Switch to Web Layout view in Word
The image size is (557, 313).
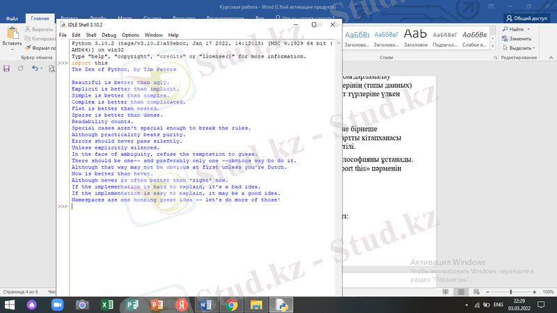(477, 291)
